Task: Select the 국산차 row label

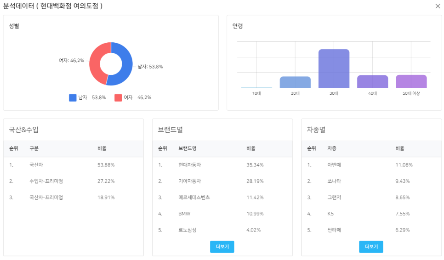Action: coord(36,165)
